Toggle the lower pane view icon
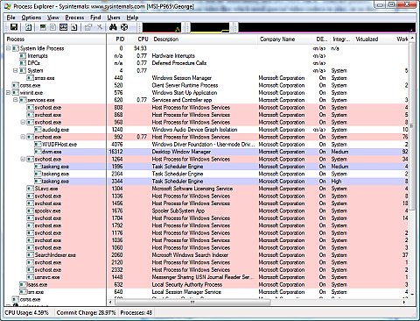This screenshot has width=420, height=321. (63, 27)
